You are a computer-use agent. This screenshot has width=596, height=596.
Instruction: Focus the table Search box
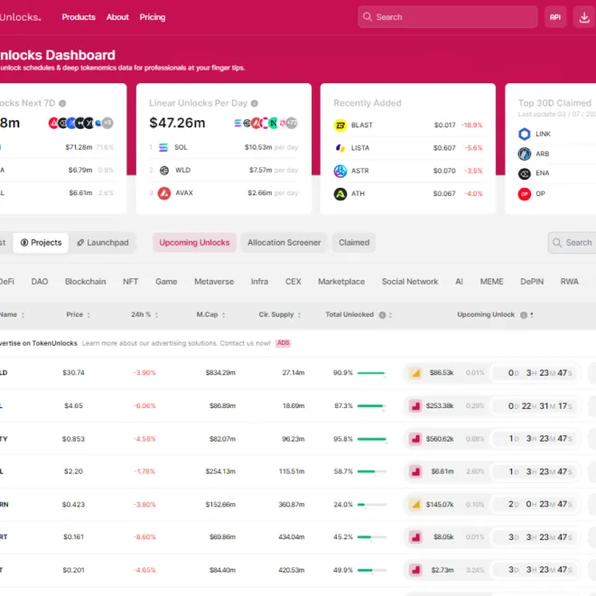572,243
